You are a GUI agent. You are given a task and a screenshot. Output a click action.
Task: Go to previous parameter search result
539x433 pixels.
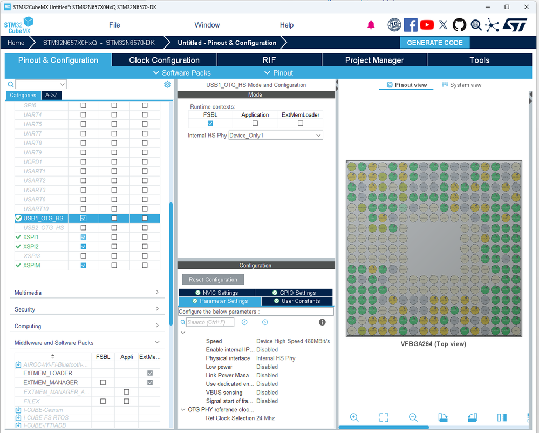point(244,322)
